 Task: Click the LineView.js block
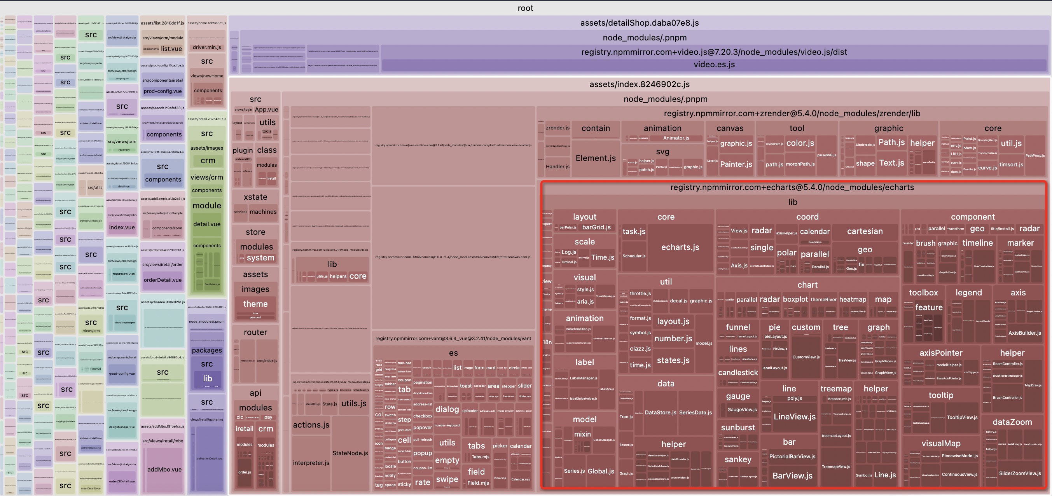(794, 417)
